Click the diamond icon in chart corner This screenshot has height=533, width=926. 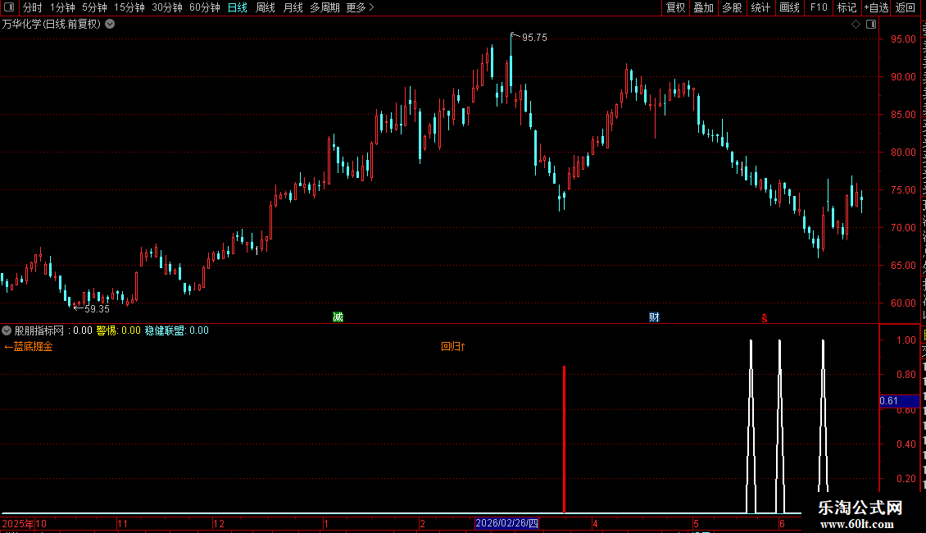(856, 25)
